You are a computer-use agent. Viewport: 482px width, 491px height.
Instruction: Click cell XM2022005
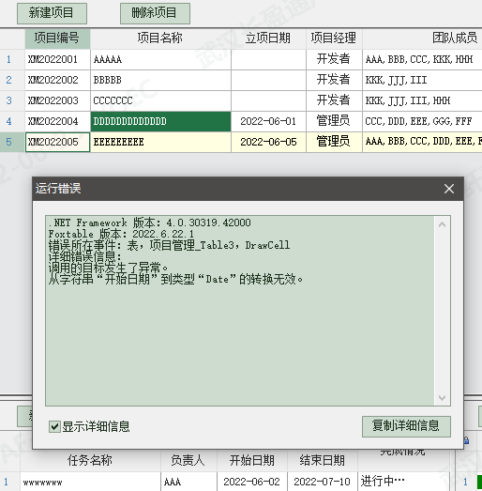pos(57,142)
